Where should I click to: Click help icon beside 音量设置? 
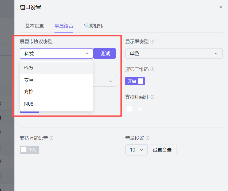(x=148, y=138)
